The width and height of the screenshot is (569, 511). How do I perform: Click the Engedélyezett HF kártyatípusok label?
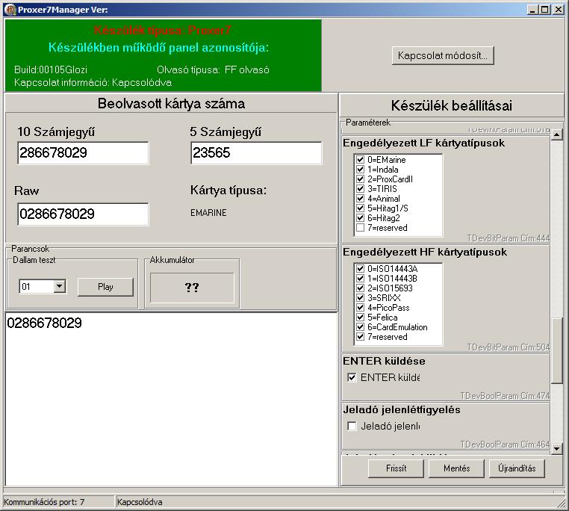[x=425, y=252]
